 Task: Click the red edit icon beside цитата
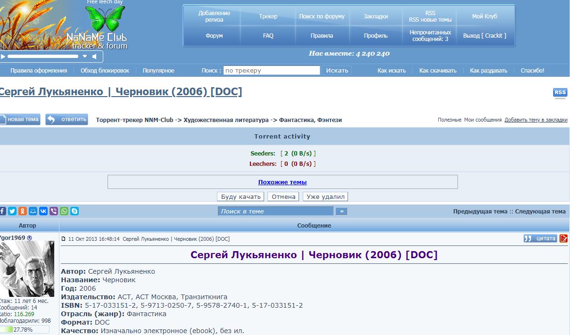[x=564, y=238]
